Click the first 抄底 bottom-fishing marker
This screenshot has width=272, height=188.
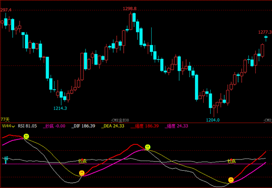82,161
